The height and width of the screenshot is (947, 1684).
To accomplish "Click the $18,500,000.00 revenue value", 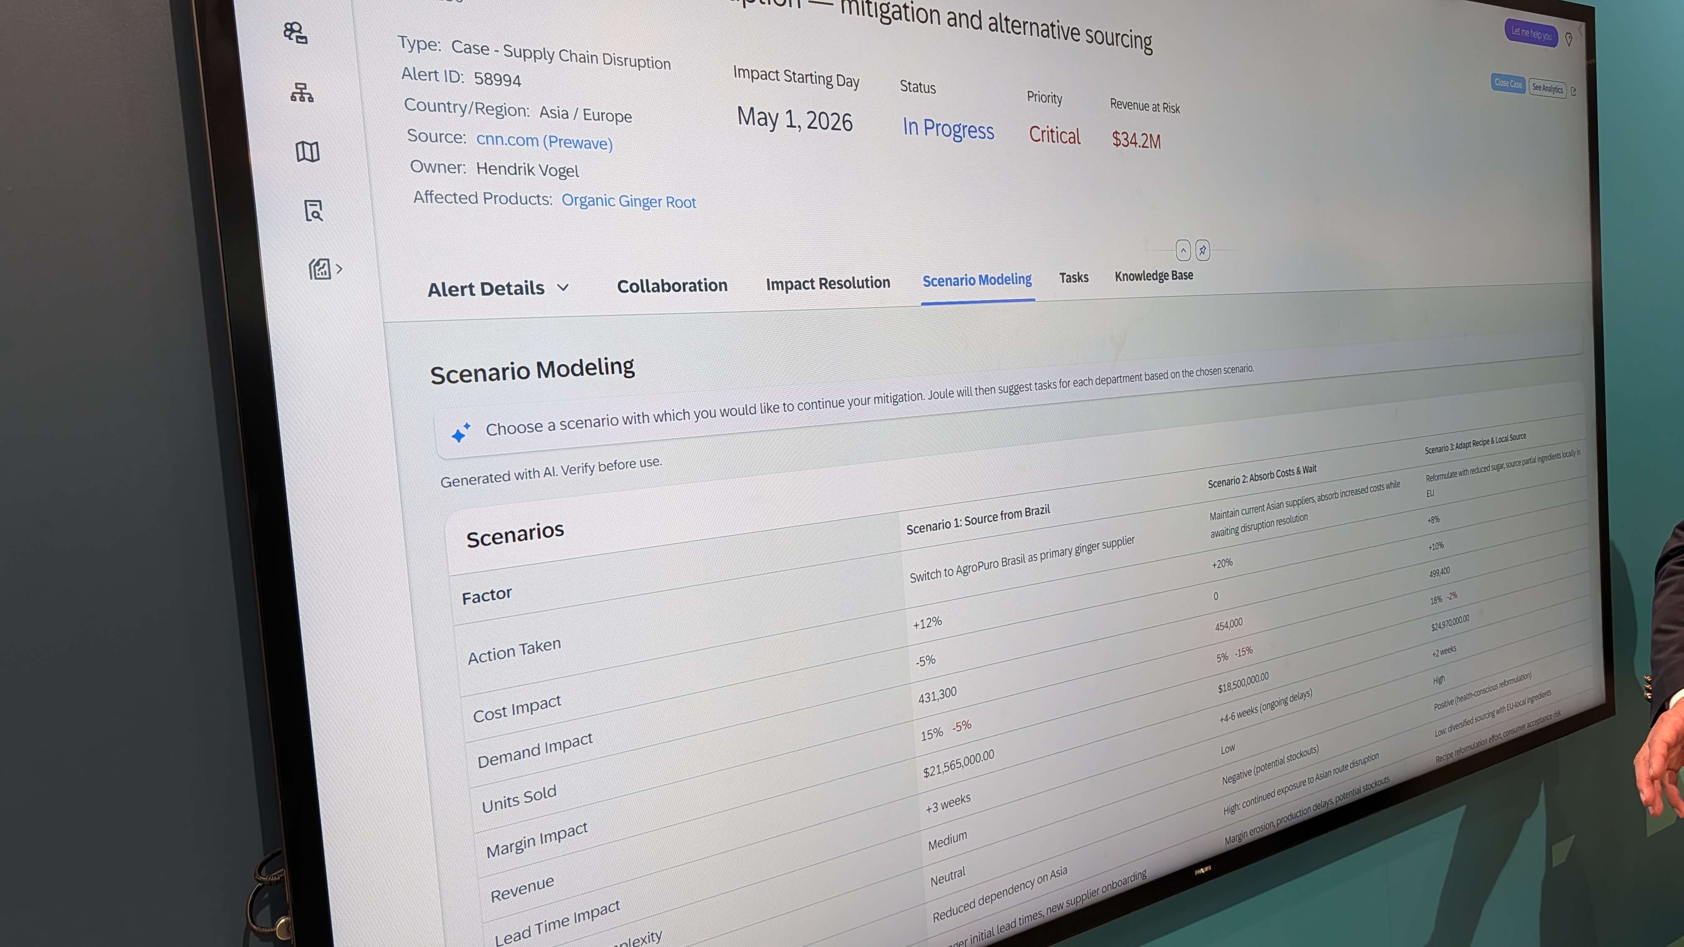I will [x=1243, y=682].
